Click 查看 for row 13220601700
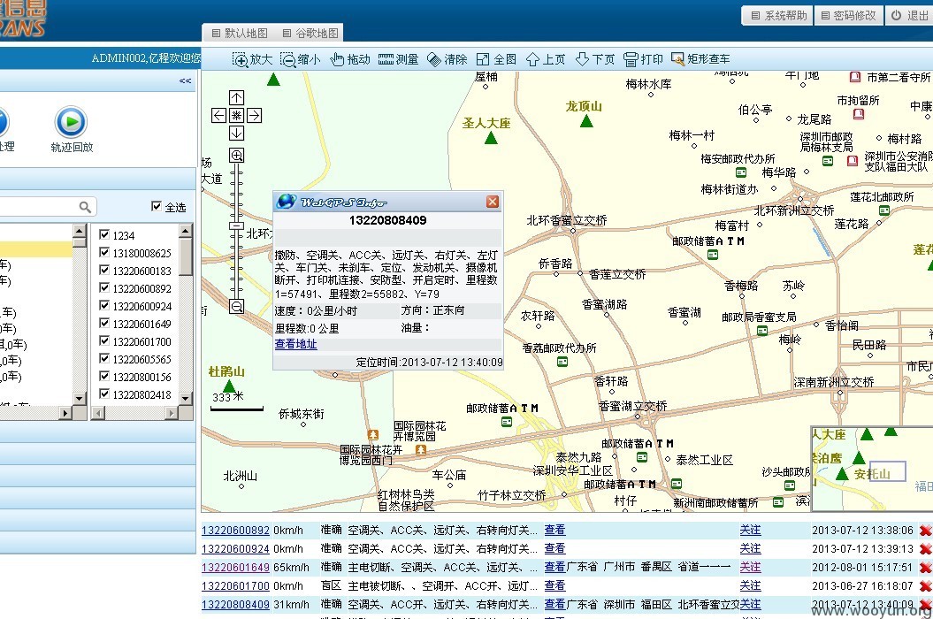The image size is (933, 619). [x=554, y=585]
